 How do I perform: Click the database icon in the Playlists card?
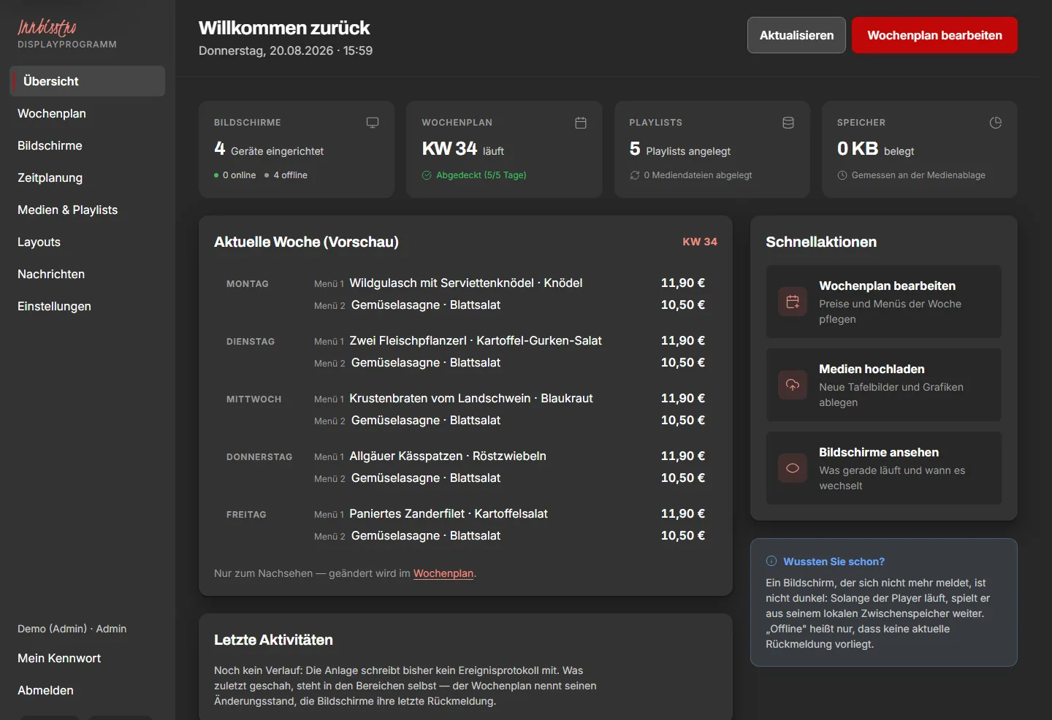(788, 123)
